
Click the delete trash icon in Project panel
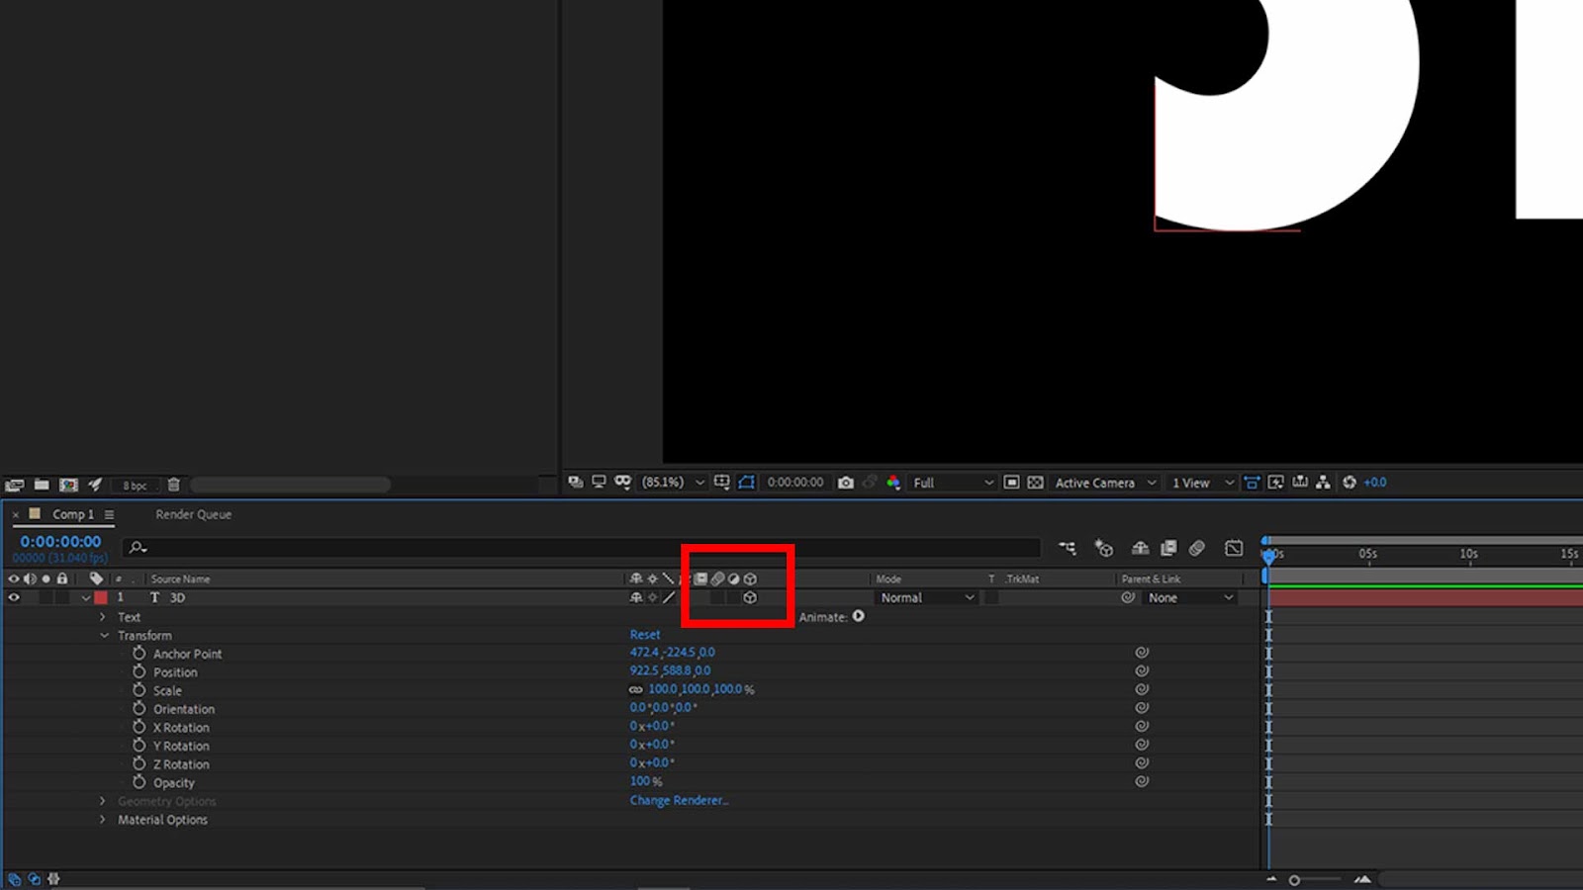pyautogui.click(x=173, y=485)
